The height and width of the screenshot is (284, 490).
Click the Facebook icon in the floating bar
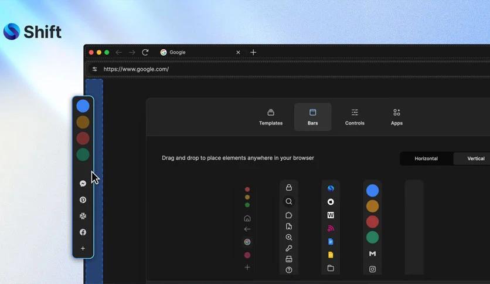(83, 232)
